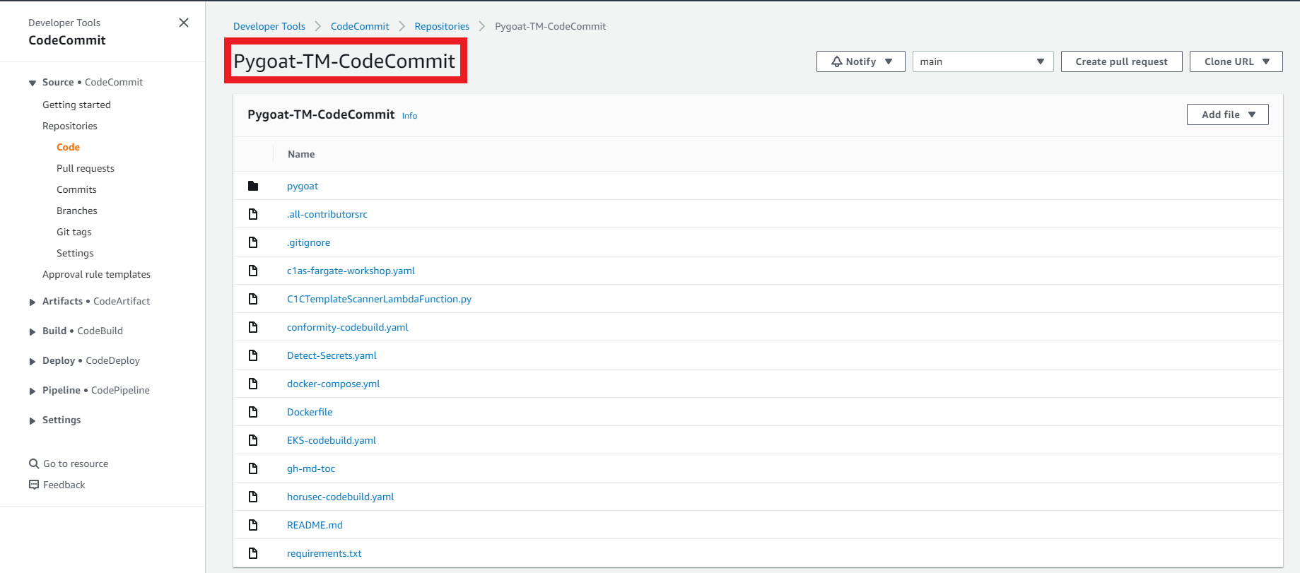Open docker-compose.yml file link

tap(334, 384)
